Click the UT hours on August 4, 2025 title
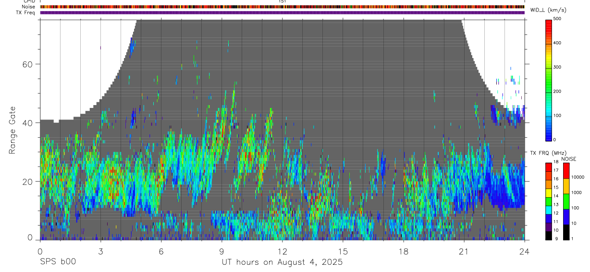Screen dimensions: 590x272 point(282,262)
